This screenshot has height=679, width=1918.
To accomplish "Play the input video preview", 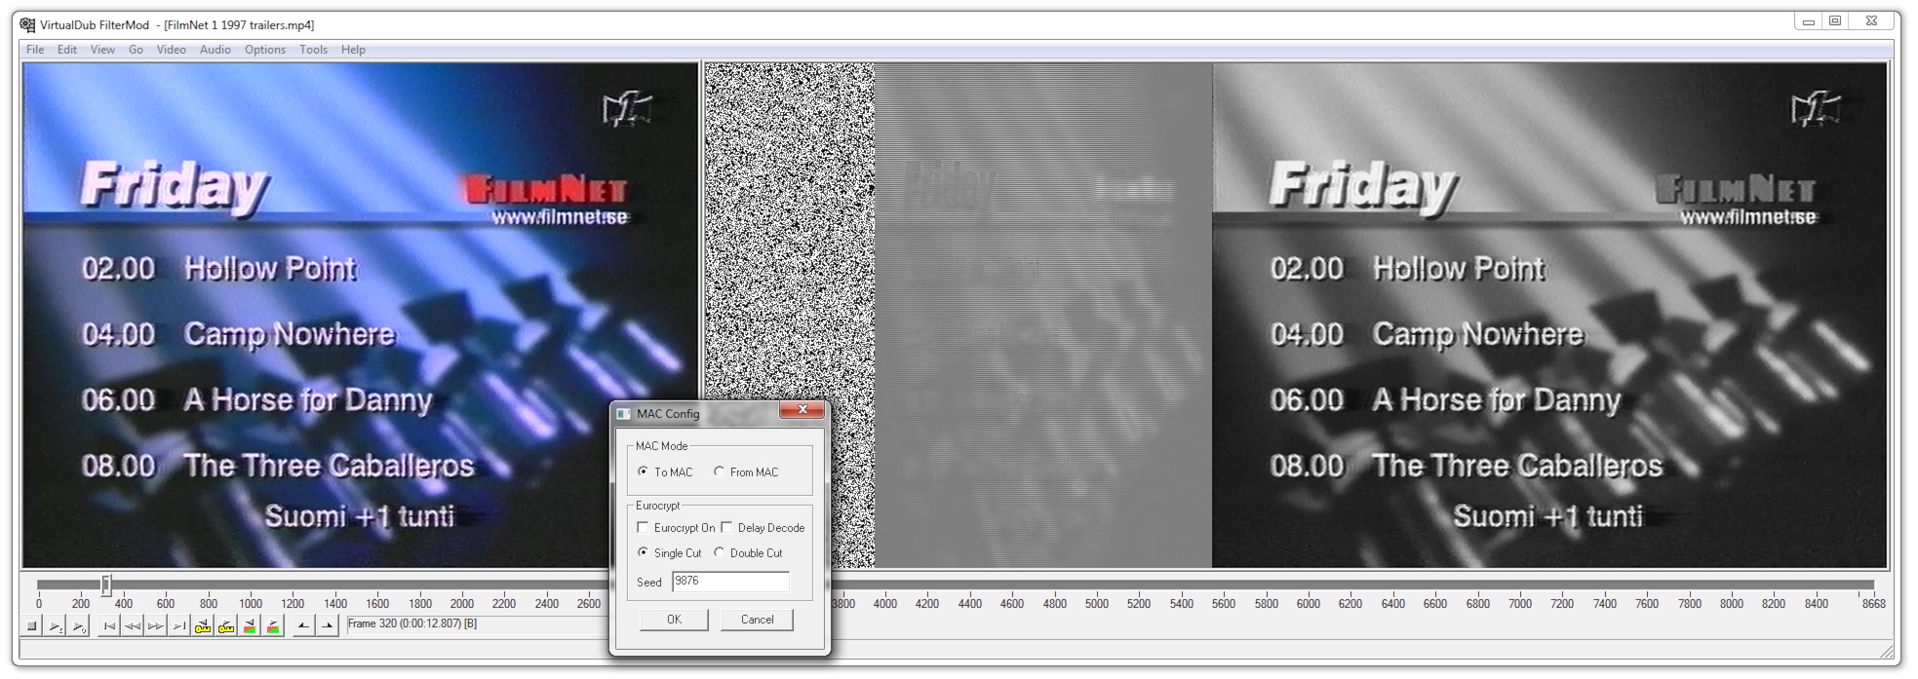I will [56, 625].
